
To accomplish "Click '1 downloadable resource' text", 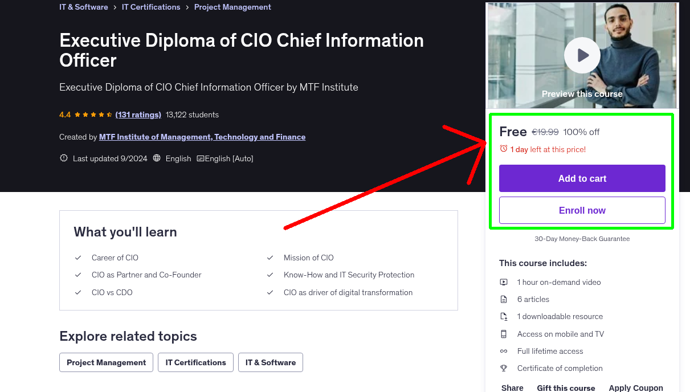I will [560, 316].
